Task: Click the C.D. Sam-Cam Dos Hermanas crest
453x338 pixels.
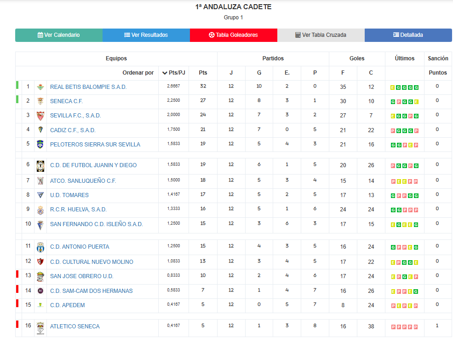Action: pyautogui.click(x=40, y=291)
